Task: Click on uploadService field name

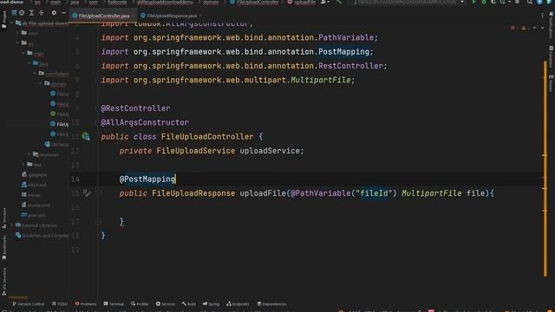Action: tap(270, 151)
